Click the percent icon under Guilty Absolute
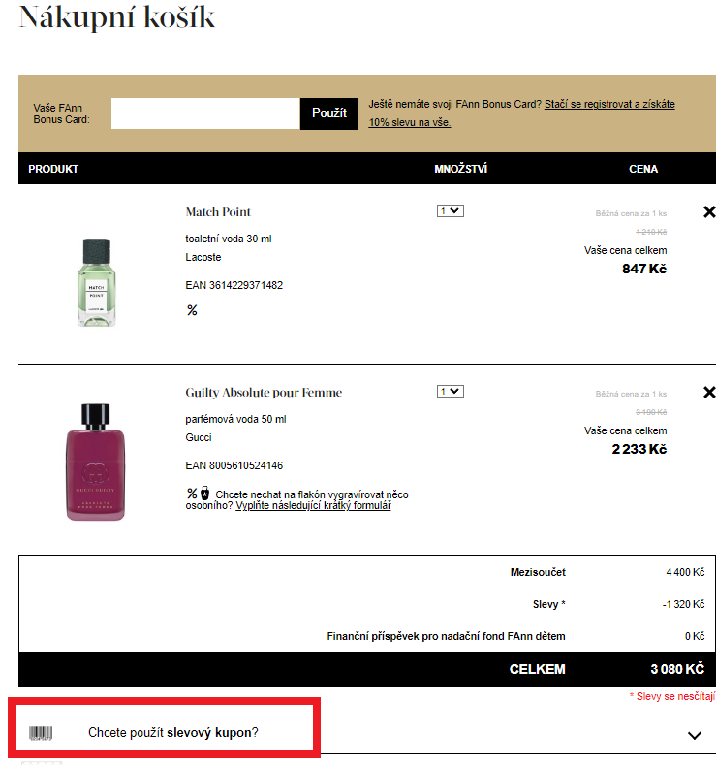Screen dimensions: 717x765 coord(192,493)
